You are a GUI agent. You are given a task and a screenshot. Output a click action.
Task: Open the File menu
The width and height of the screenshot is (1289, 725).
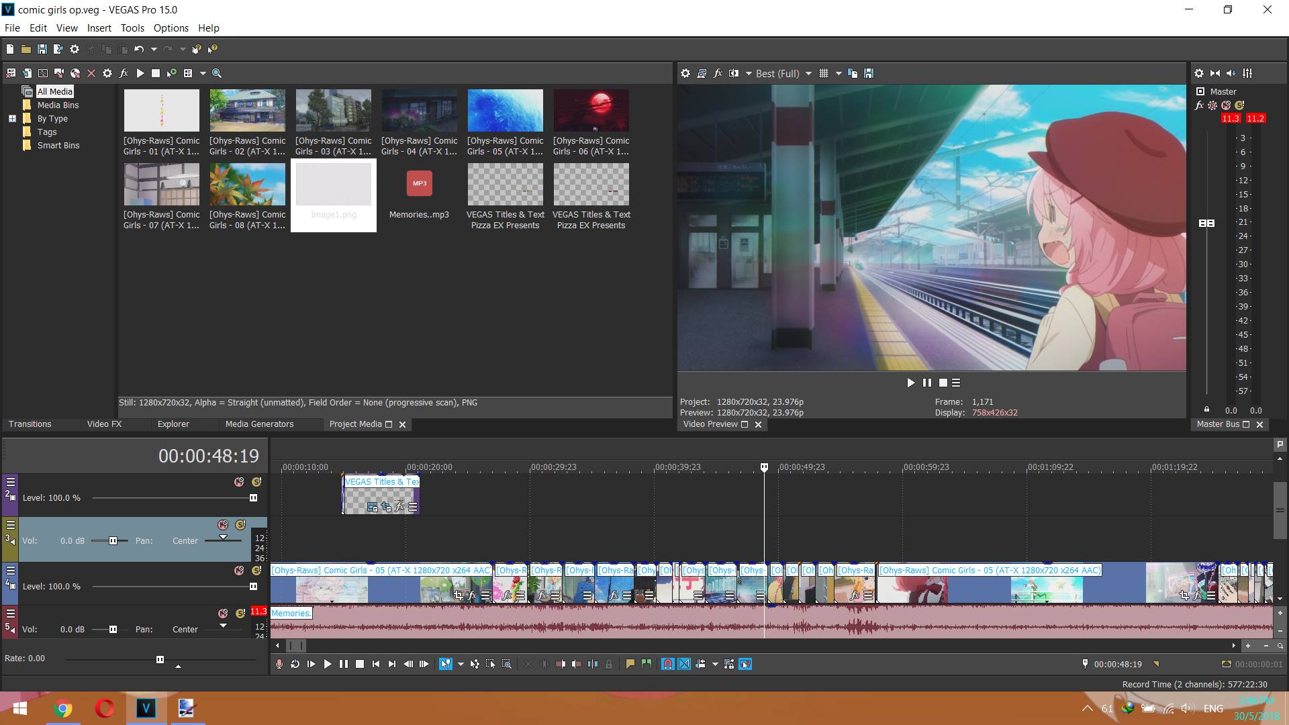[12, 28]
